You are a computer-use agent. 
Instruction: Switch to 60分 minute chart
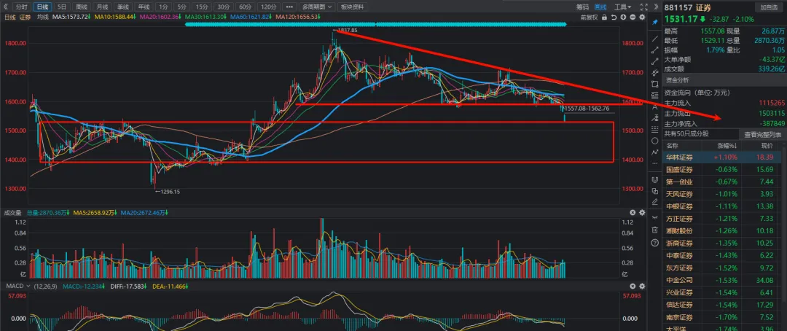coord(245,7)
